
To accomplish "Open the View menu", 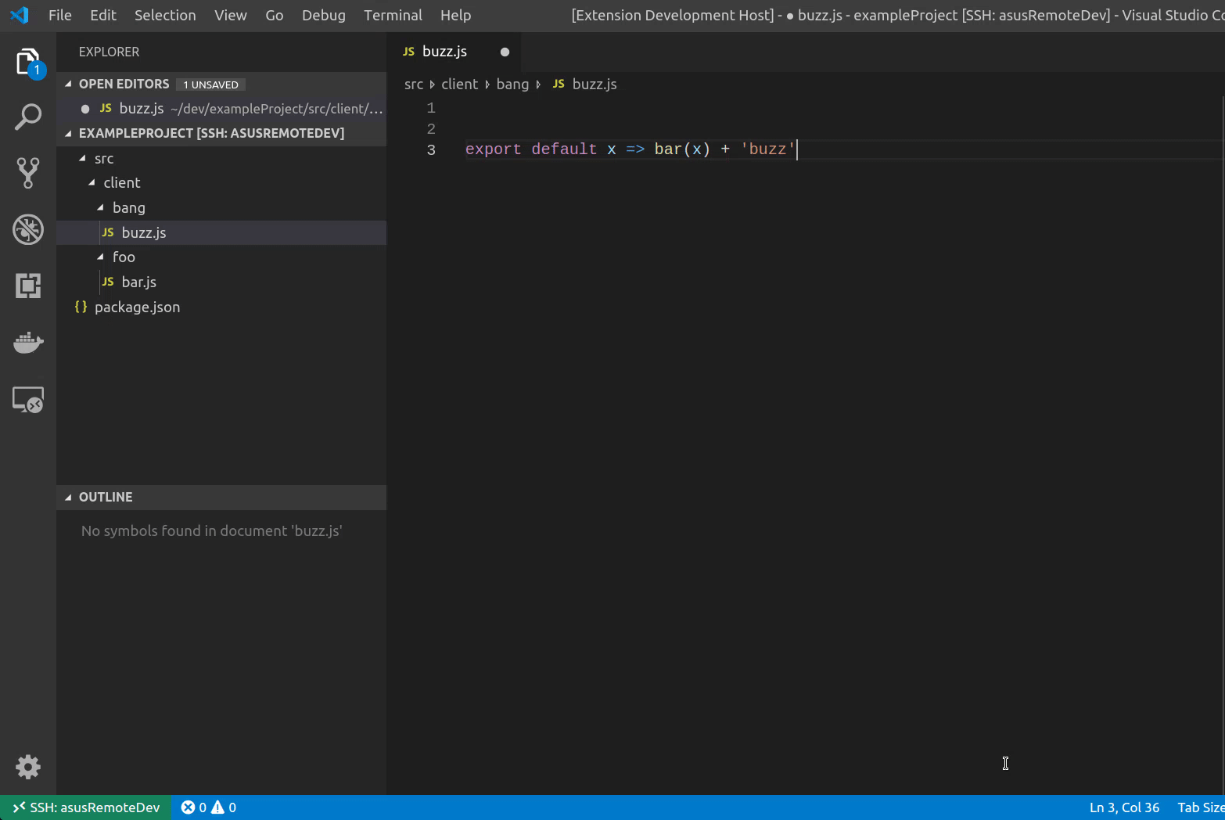I will [x=231, y=15].
